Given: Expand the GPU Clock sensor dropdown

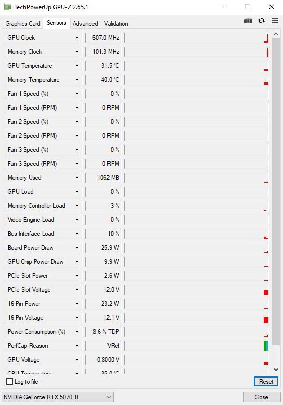Looking at the screenshot, I should 77,38.
